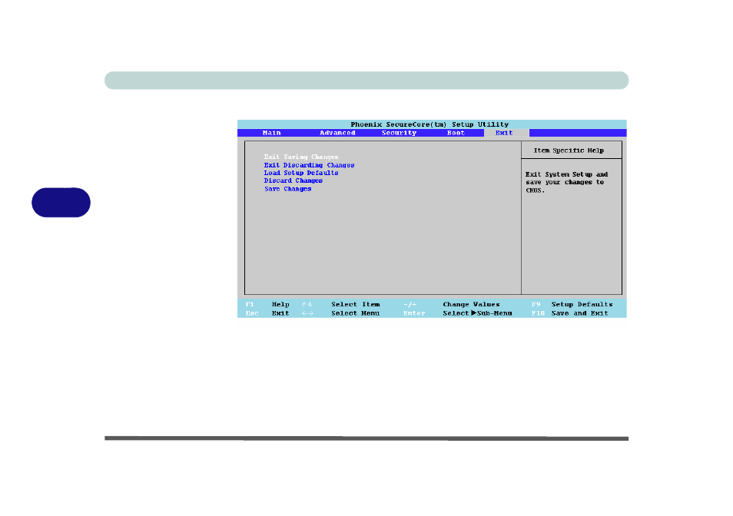The height and width of the screenshot is (516, 733).
Task: Switch to the Main menu tab
Action: [x=271, y=133]
